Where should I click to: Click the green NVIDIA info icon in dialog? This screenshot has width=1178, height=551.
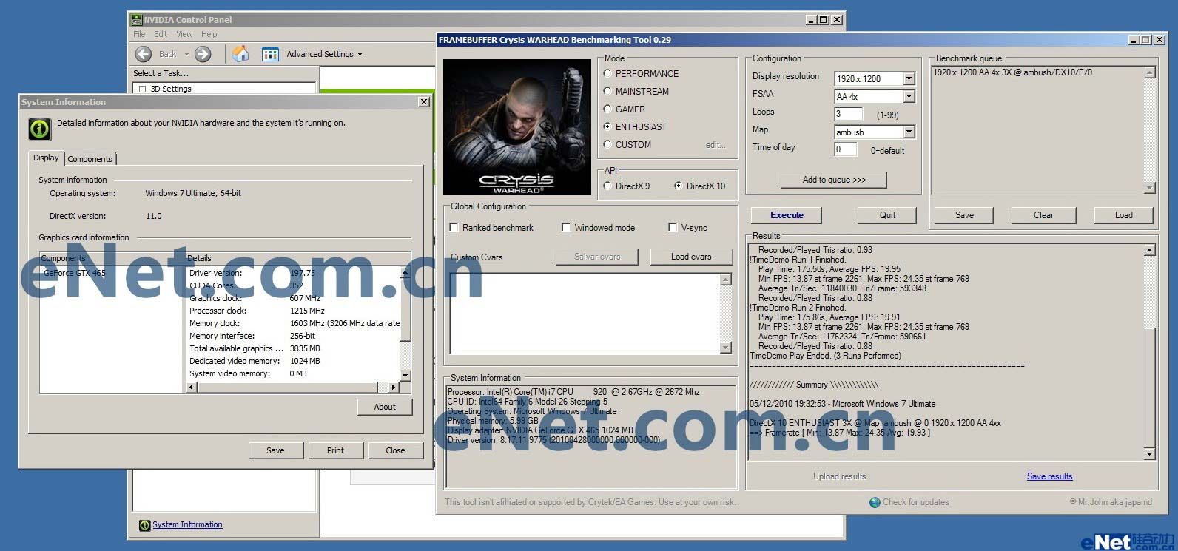click(x=39, y=129)
